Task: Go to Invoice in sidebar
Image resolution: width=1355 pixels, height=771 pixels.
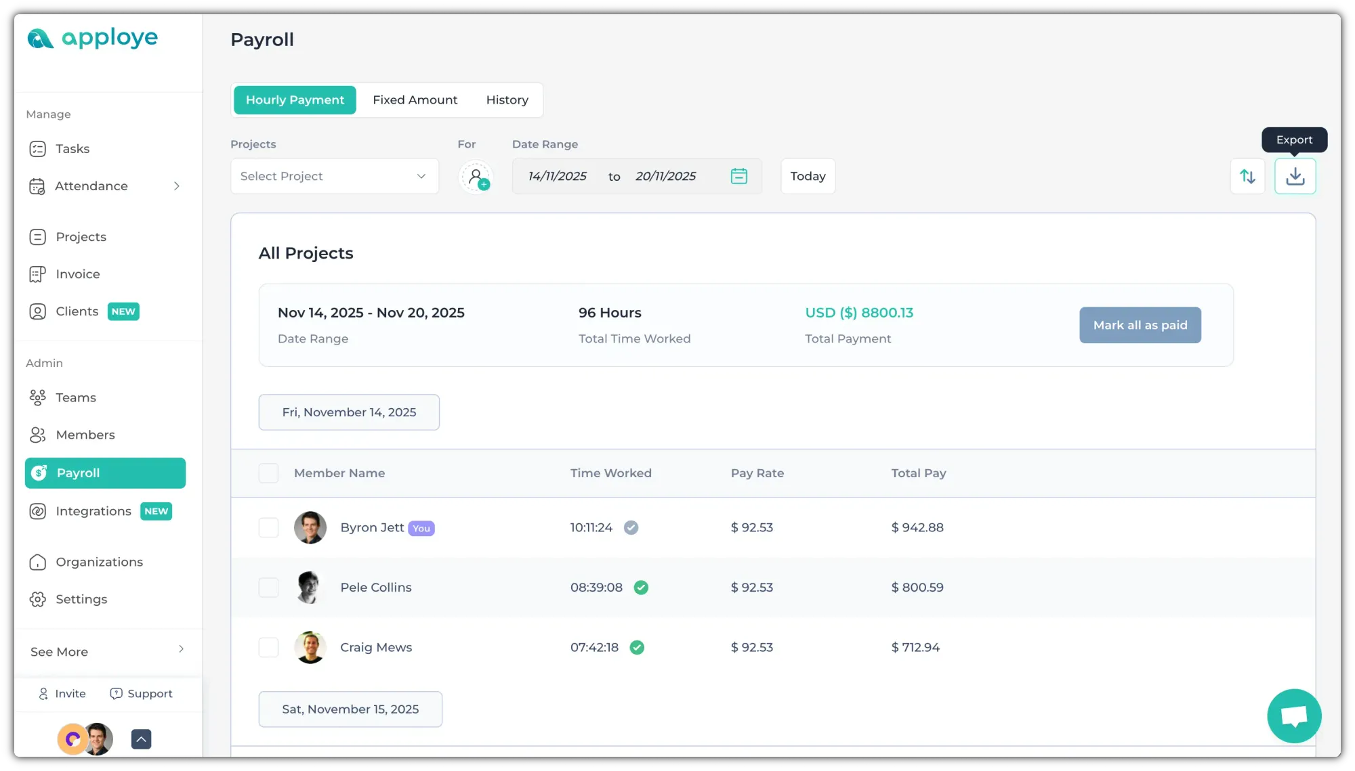Action: (77, 274)
